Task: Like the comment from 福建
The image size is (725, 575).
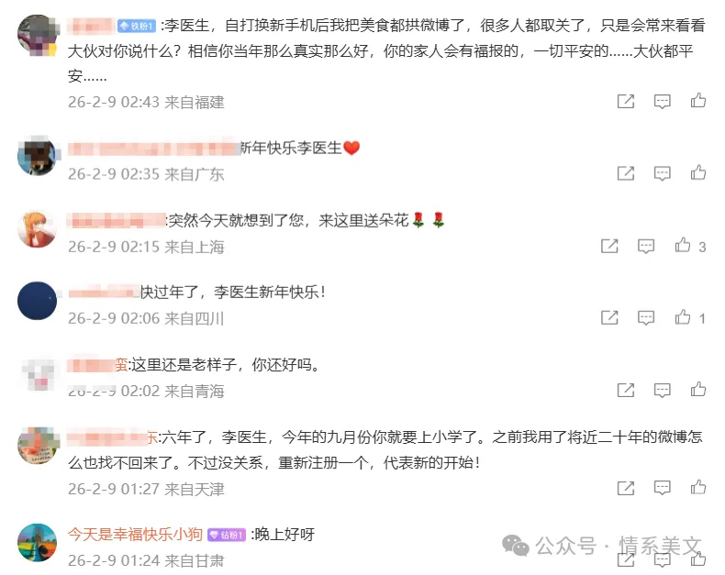Action: (698, 100)
